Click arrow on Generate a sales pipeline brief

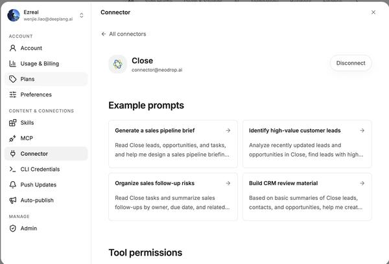click(x=228, y=131)
